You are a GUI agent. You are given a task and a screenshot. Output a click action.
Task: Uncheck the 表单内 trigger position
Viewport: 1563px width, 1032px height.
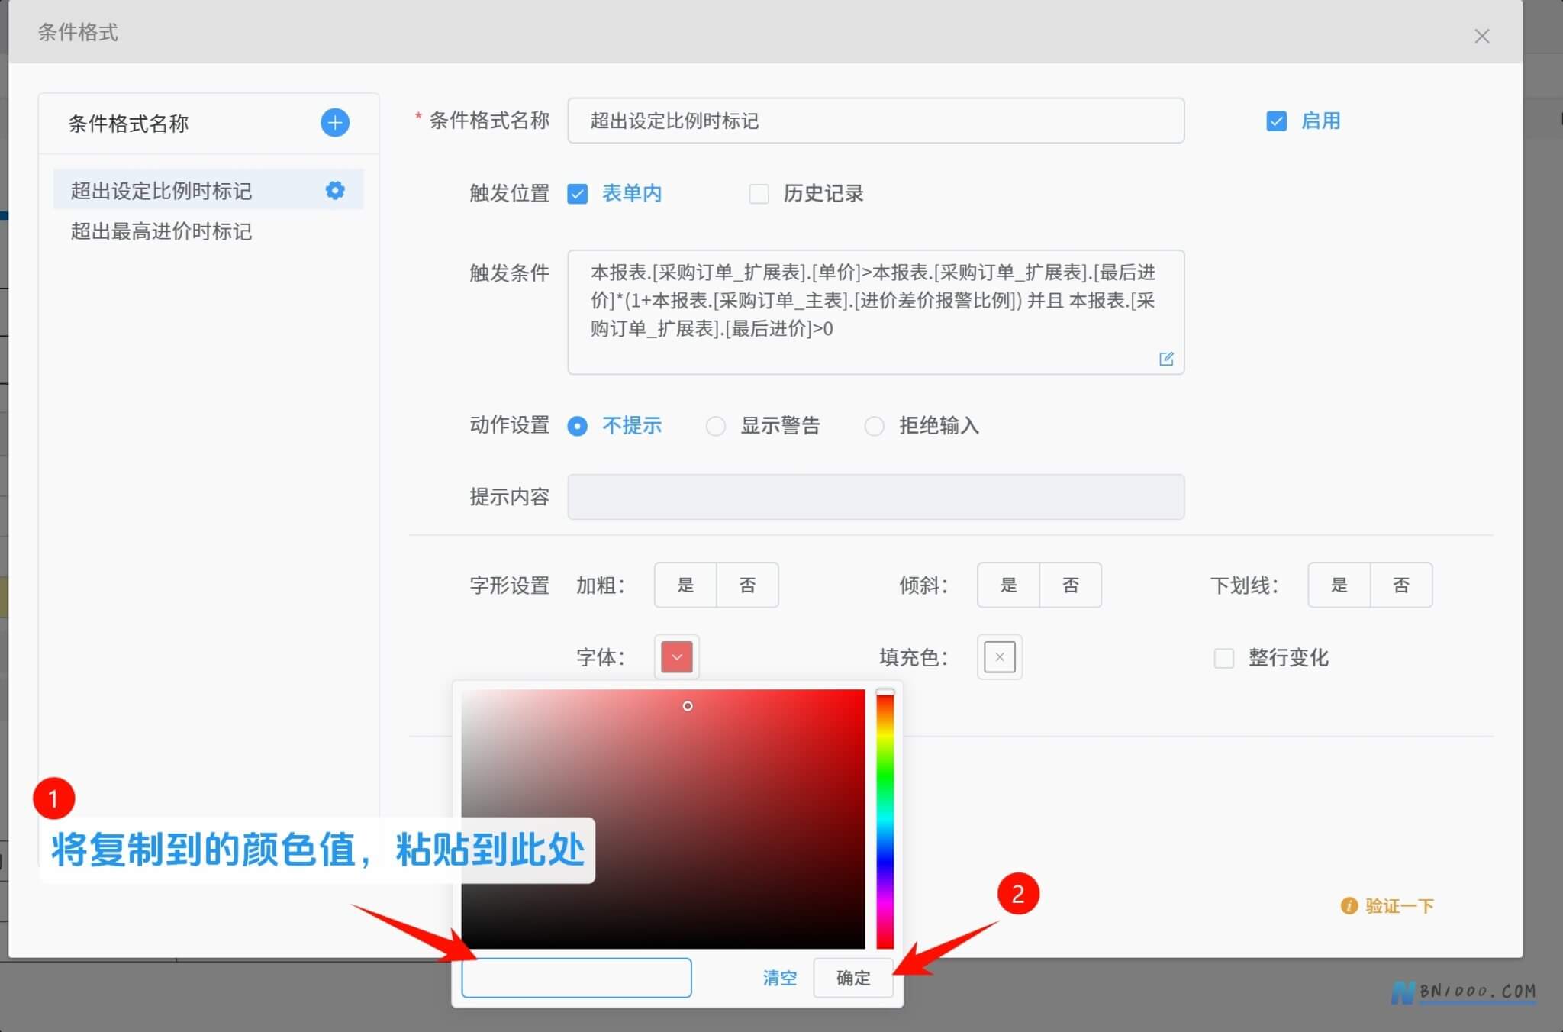[578, 194]
